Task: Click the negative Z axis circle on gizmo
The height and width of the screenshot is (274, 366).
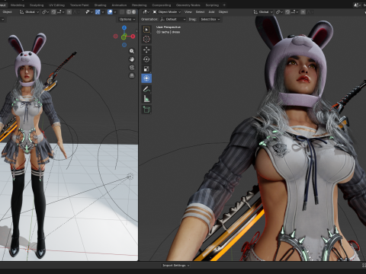Action: [x=124, y=45]
